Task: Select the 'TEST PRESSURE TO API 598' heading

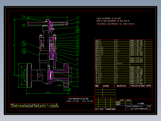Action: point(78,98)
